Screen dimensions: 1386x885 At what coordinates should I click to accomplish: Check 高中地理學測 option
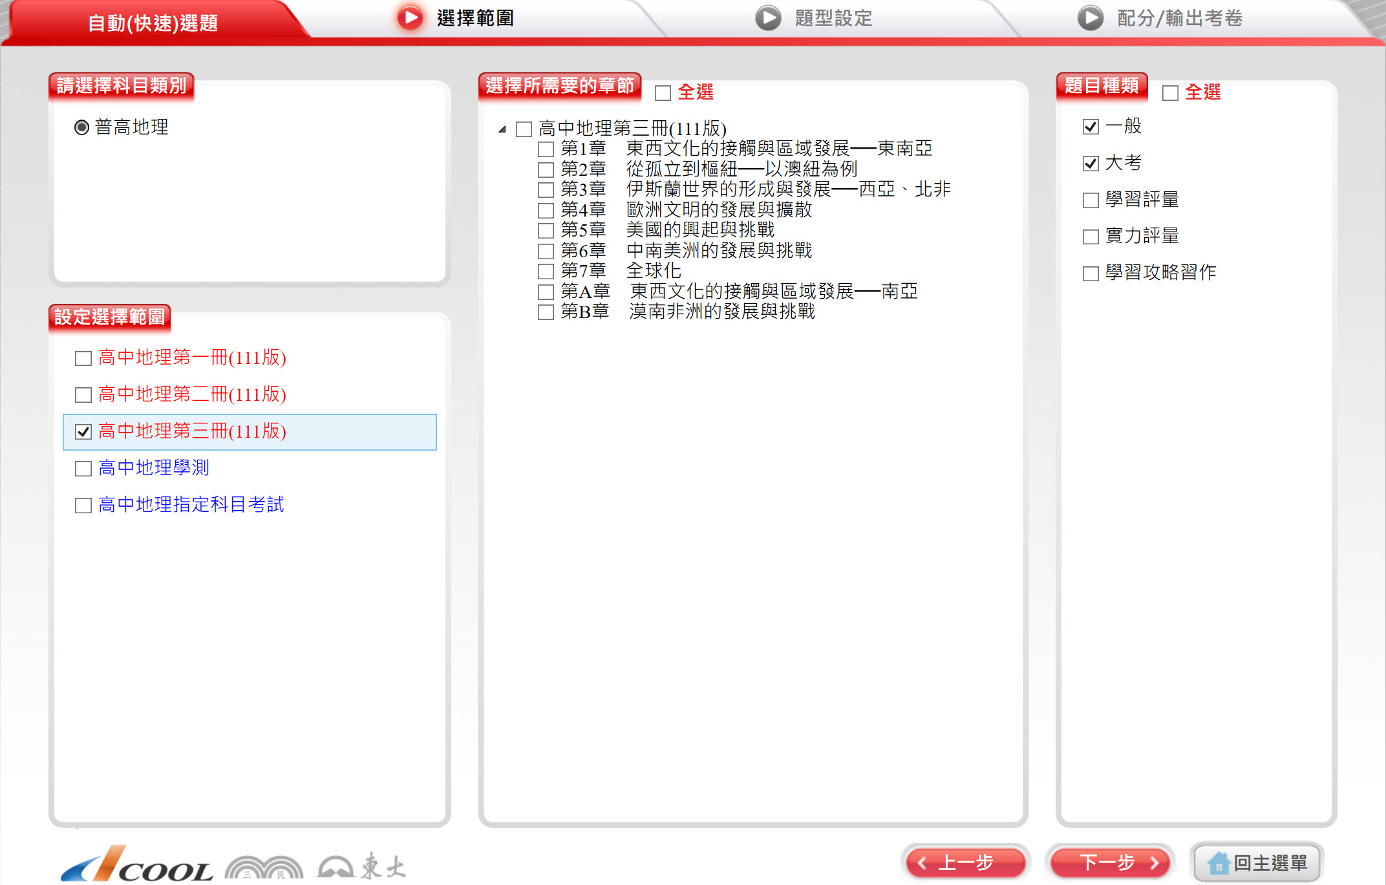click(x=83, y=469)
